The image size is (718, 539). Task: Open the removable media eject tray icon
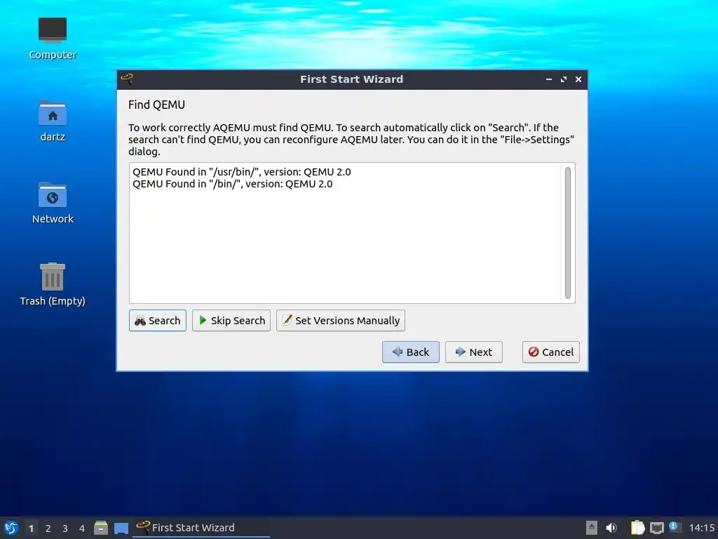(x=592, y=528)
